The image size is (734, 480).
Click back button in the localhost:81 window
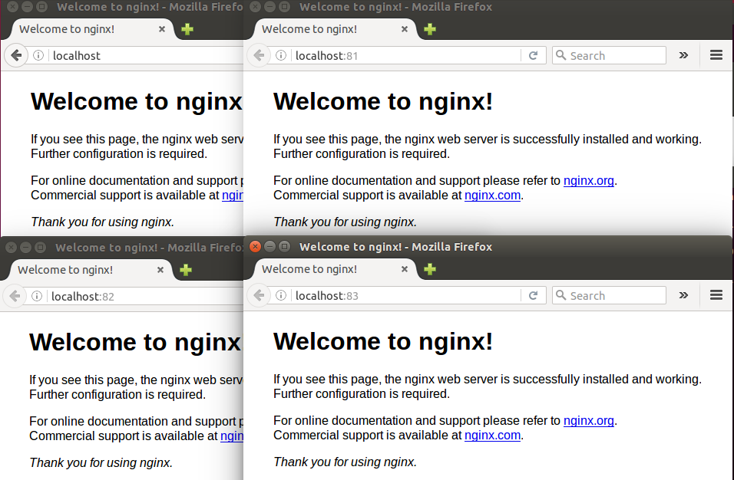tap(259, 55)
